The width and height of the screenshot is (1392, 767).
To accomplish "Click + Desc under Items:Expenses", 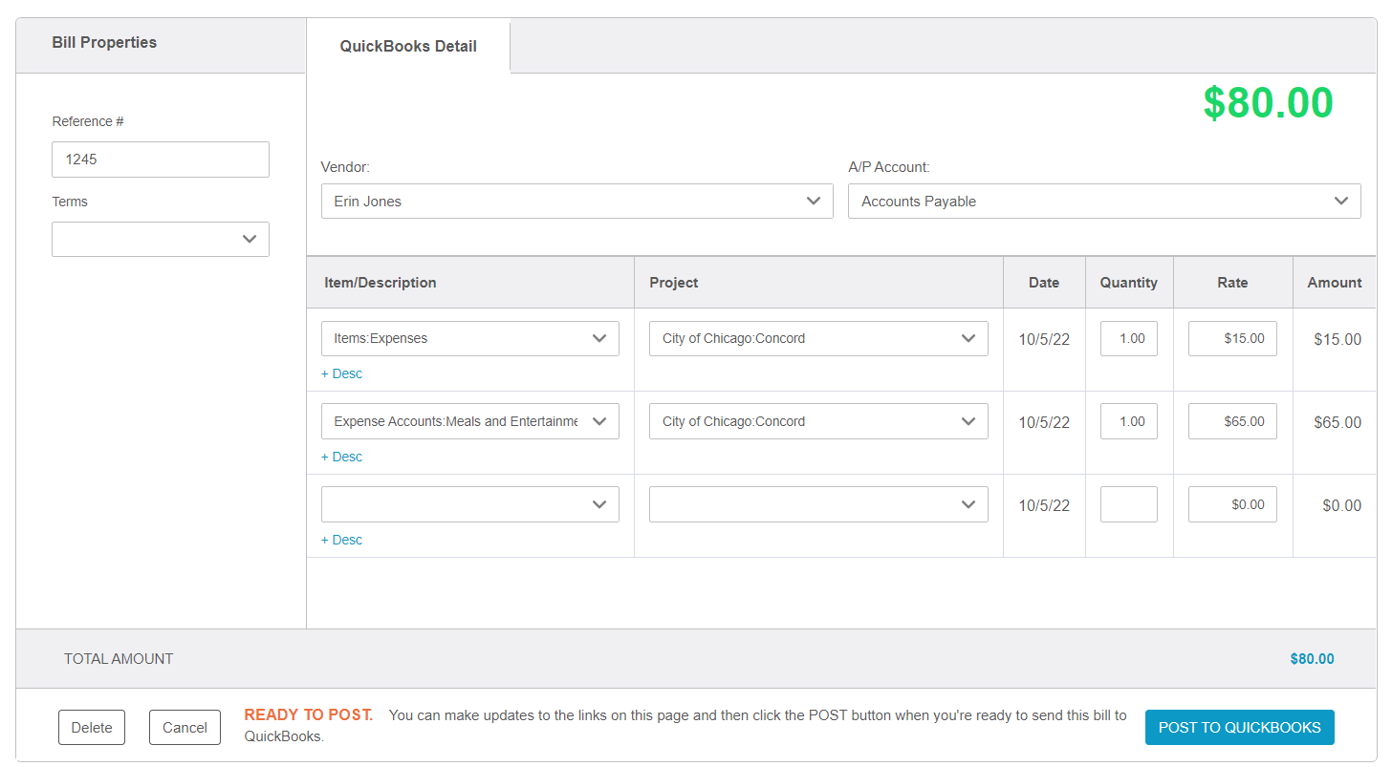I will pos(341,373).
